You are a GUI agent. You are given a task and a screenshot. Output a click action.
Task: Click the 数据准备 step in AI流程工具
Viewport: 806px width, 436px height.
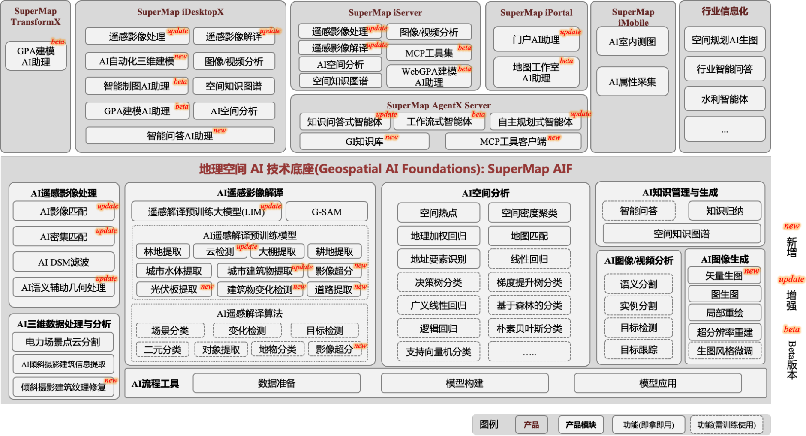pyautogui.click(x=277, y=383)
